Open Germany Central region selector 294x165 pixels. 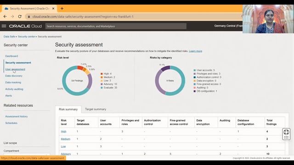click(228, 26)
